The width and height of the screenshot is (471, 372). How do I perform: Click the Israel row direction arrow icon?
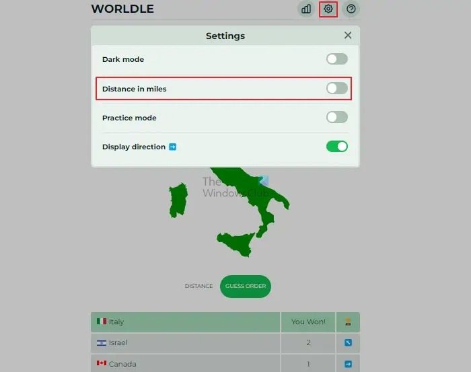tap(348, 342)
